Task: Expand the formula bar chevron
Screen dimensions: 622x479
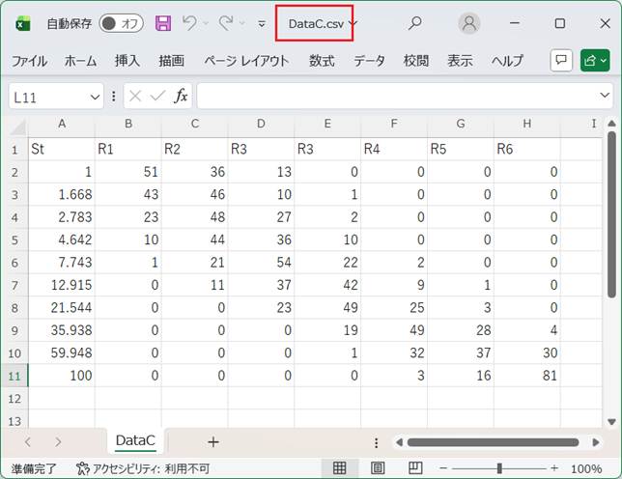Action: point(605,96)
